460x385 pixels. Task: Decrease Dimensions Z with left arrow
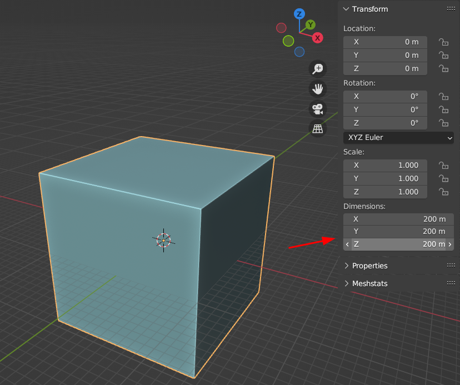347,244
